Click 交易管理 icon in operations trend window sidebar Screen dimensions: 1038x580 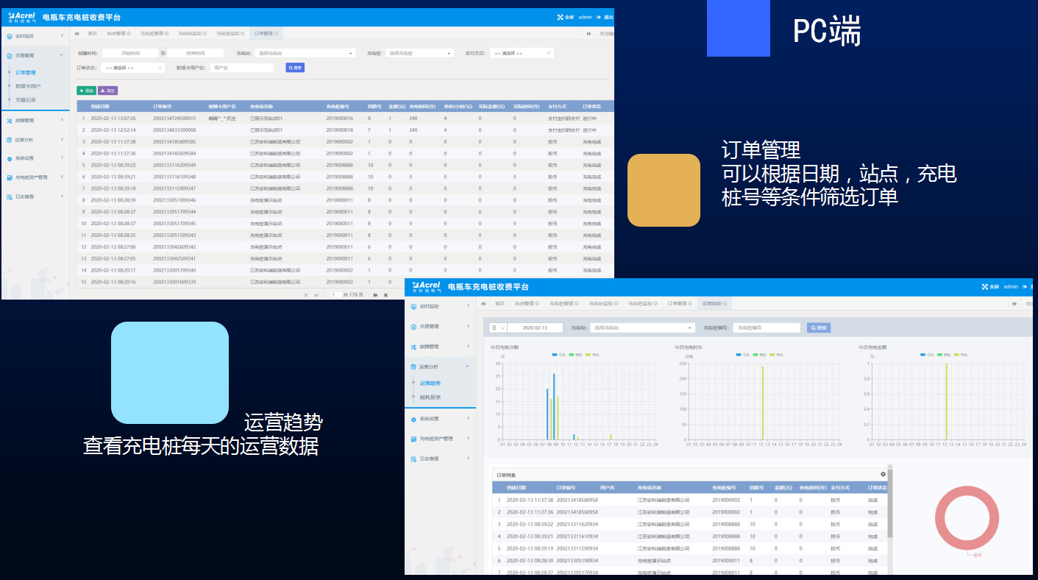tap(414, 326)
